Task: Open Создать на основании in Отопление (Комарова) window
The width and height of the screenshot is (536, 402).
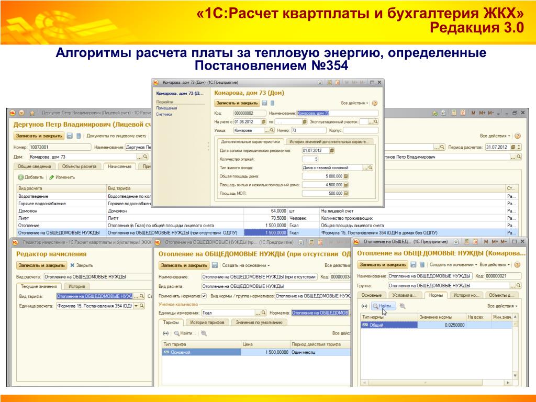Action: click(x=453, y=264)
